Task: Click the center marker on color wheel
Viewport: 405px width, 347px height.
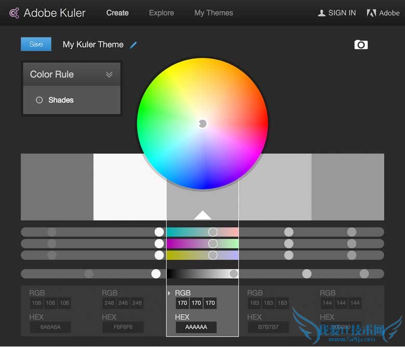Action: coord(203,124)
